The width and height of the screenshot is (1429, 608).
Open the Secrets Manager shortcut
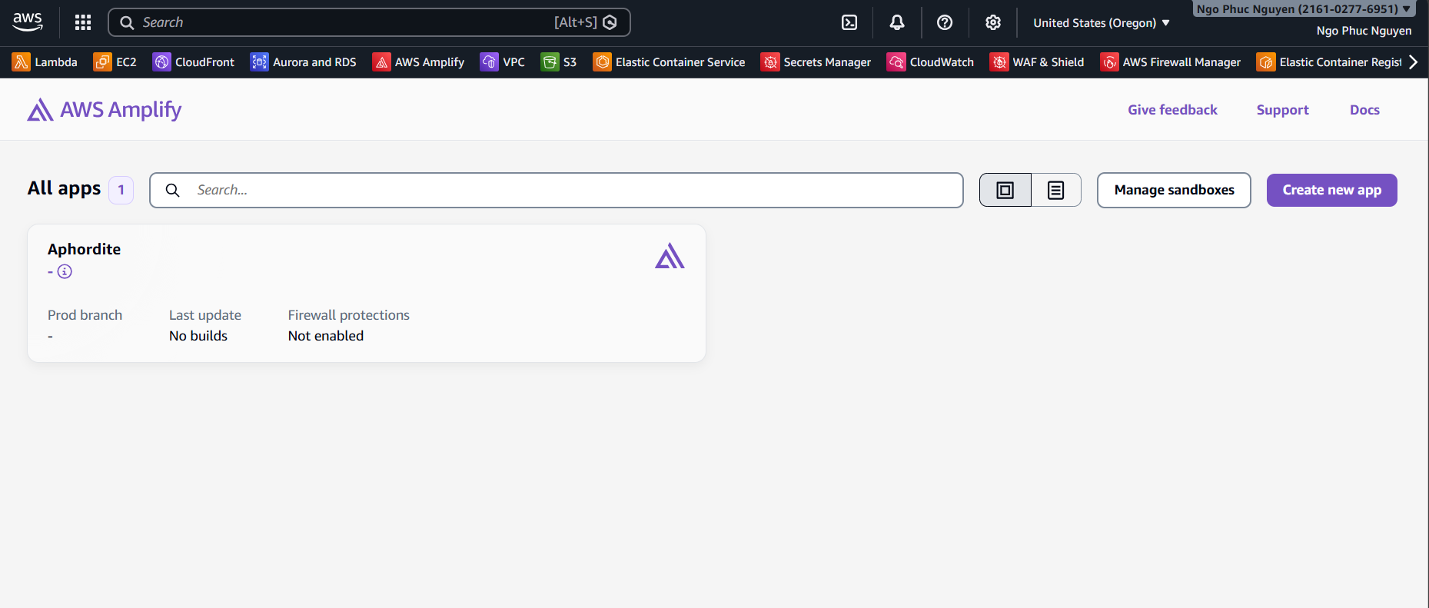816,62
